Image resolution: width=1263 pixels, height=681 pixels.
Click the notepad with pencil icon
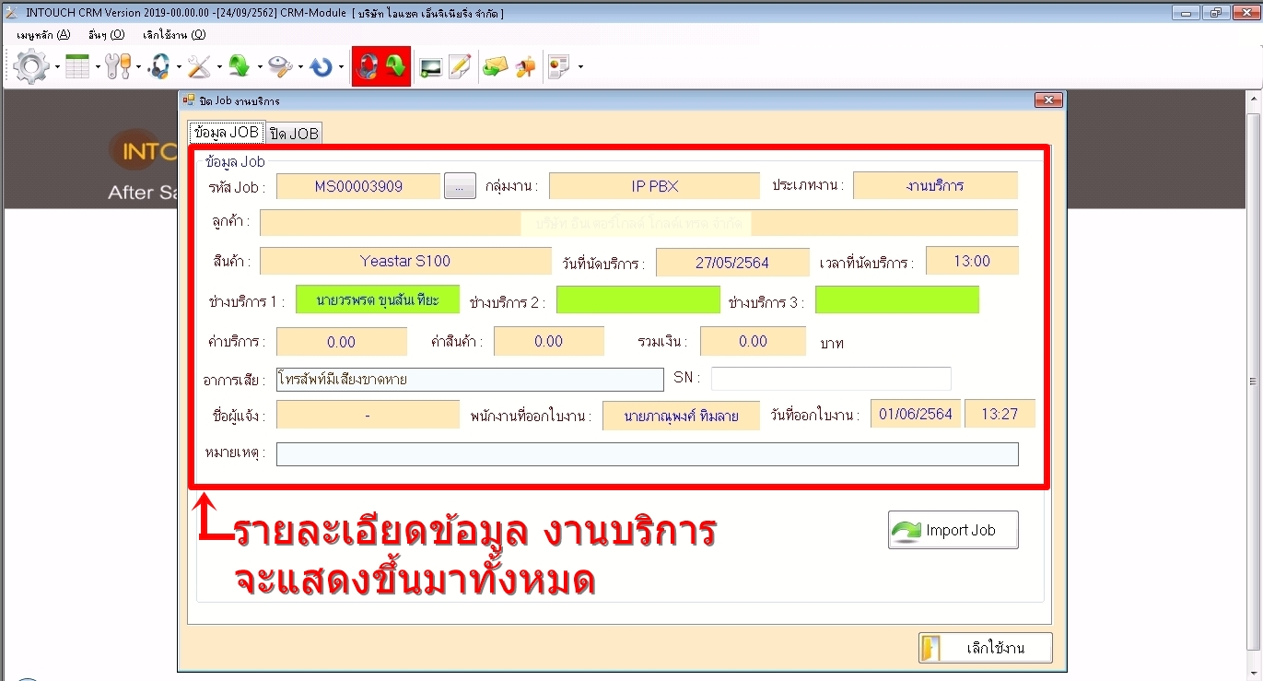(x=460, y=67)
